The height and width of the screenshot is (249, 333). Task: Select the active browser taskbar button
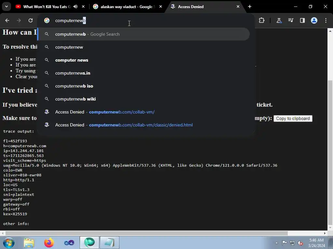[x=89, y=243]
